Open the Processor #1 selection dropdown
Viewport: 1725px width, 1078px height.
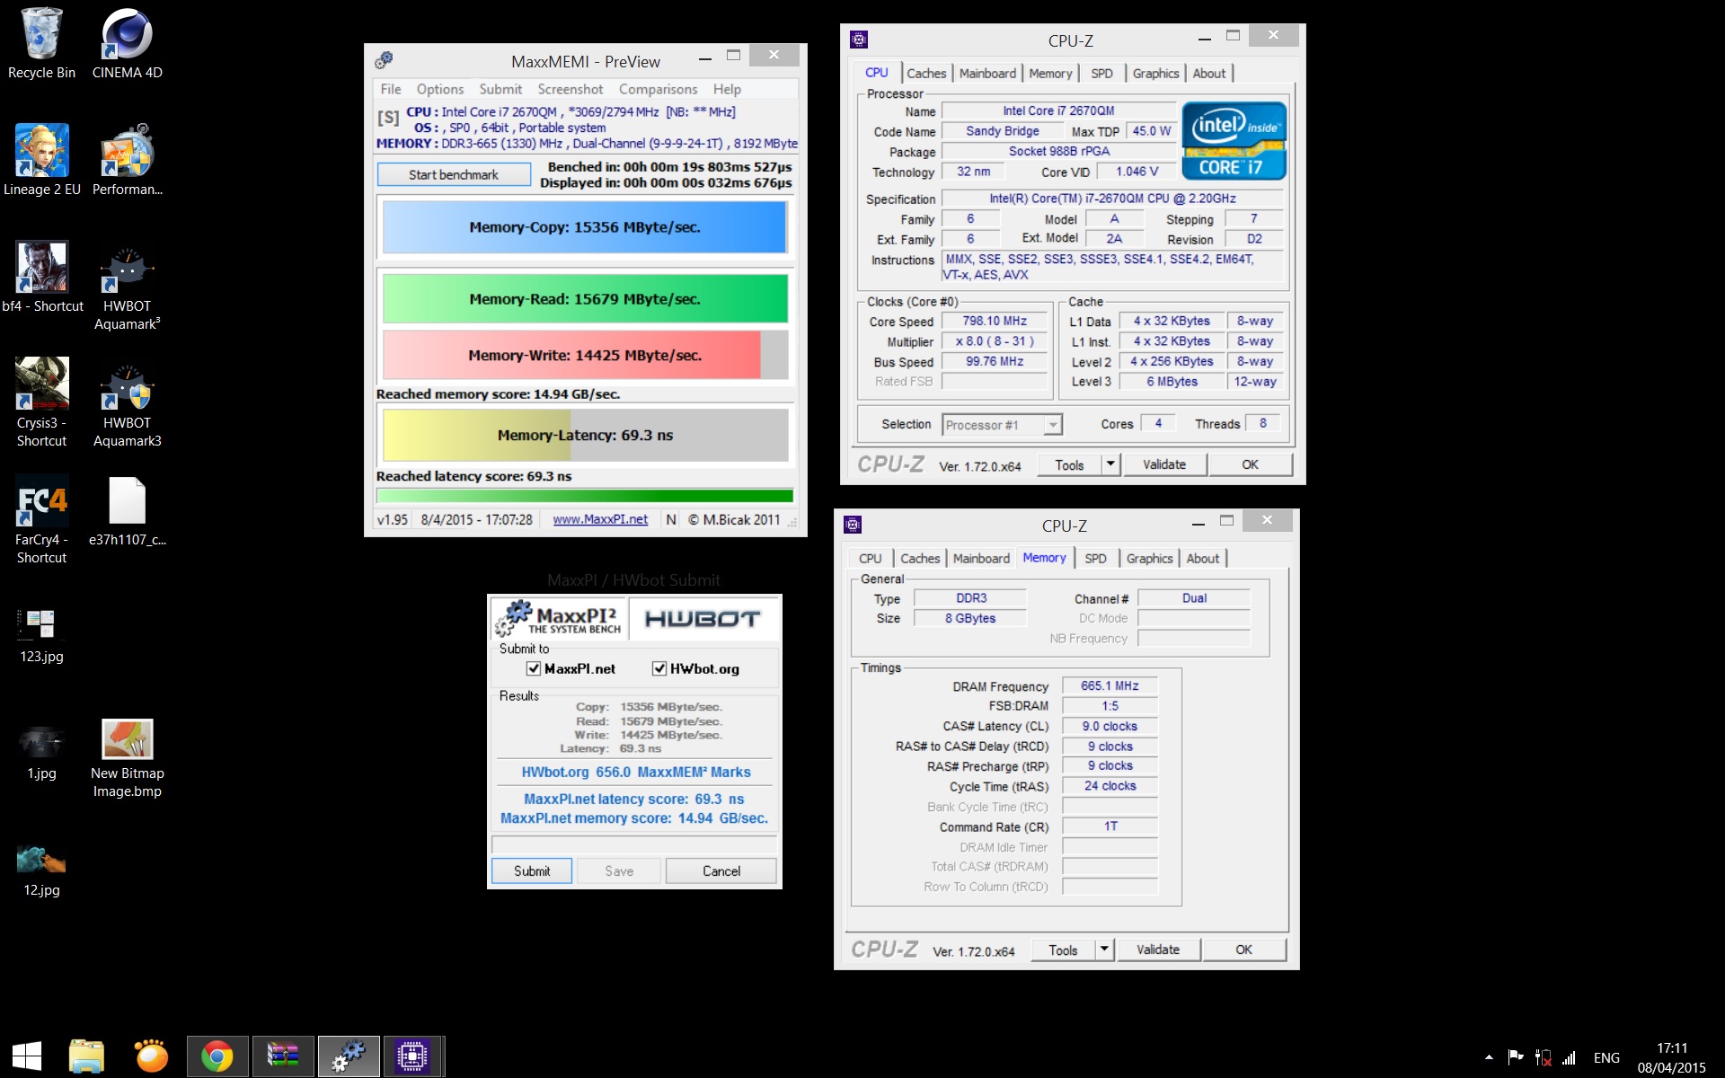(1002, 425)
